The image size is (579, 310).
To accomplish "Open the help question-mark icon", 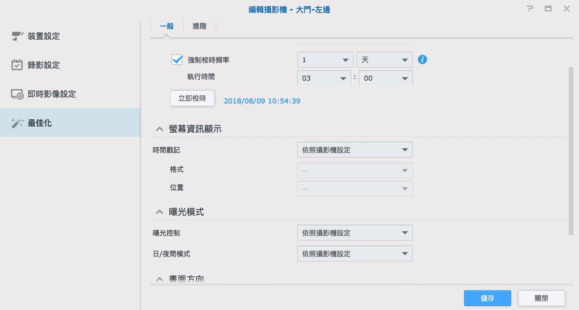I will click(530, 8).
